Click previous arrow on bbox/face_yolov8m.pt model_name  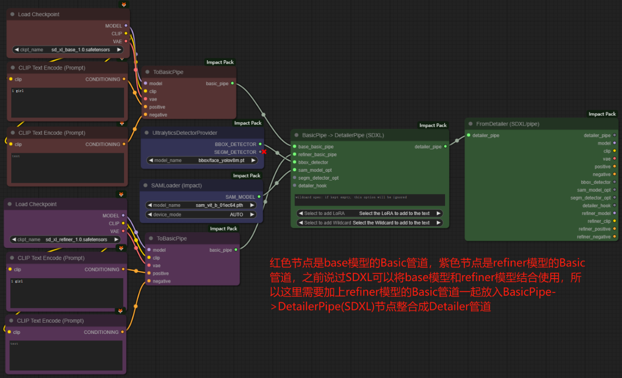(150, 160)
